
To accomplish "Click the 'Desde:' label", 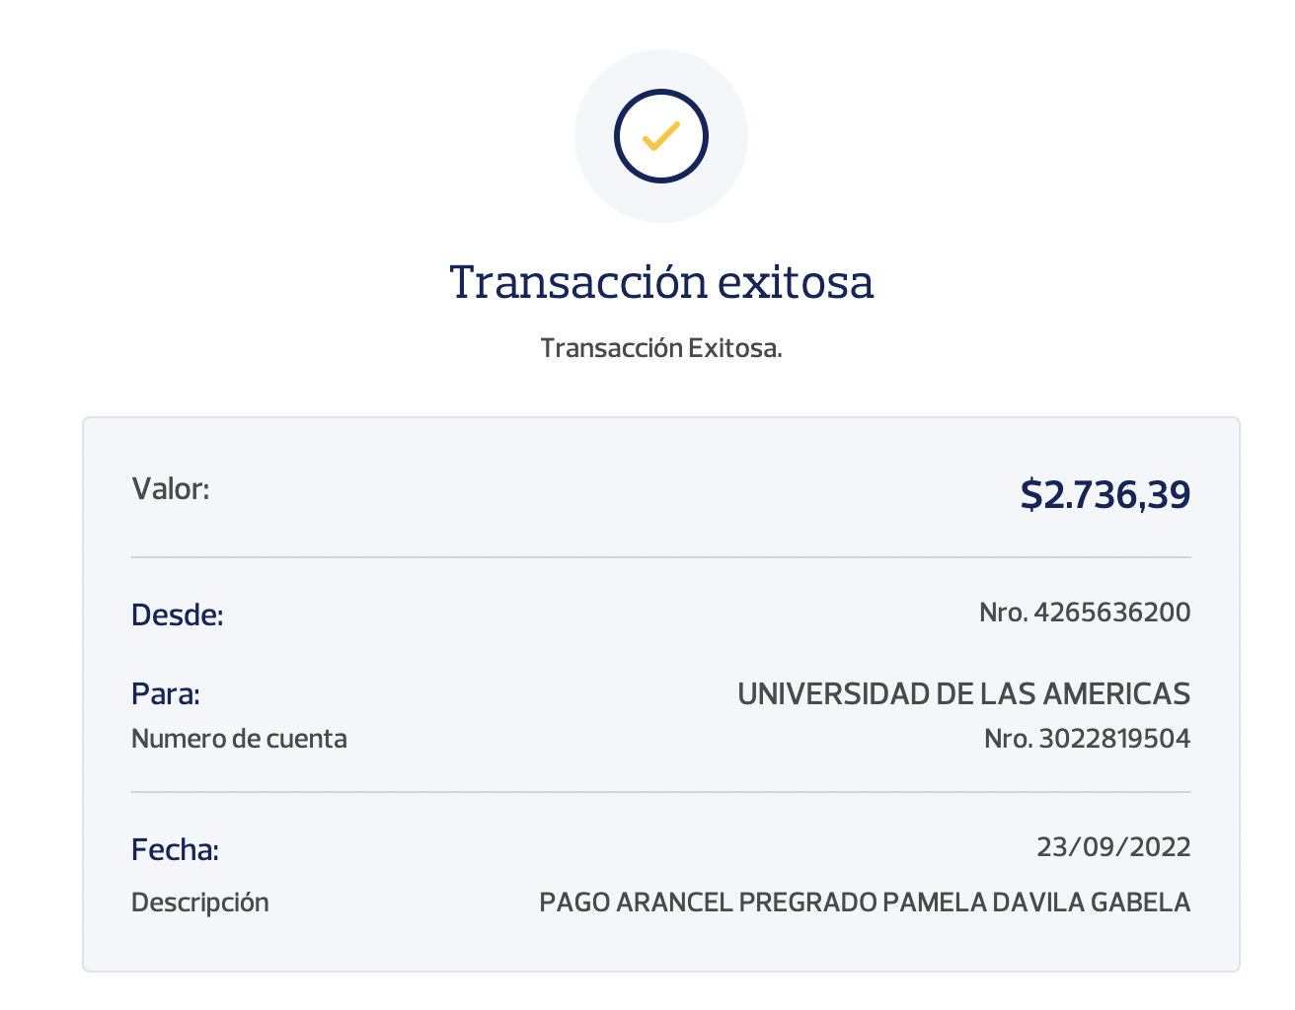I will click(178, 615).
